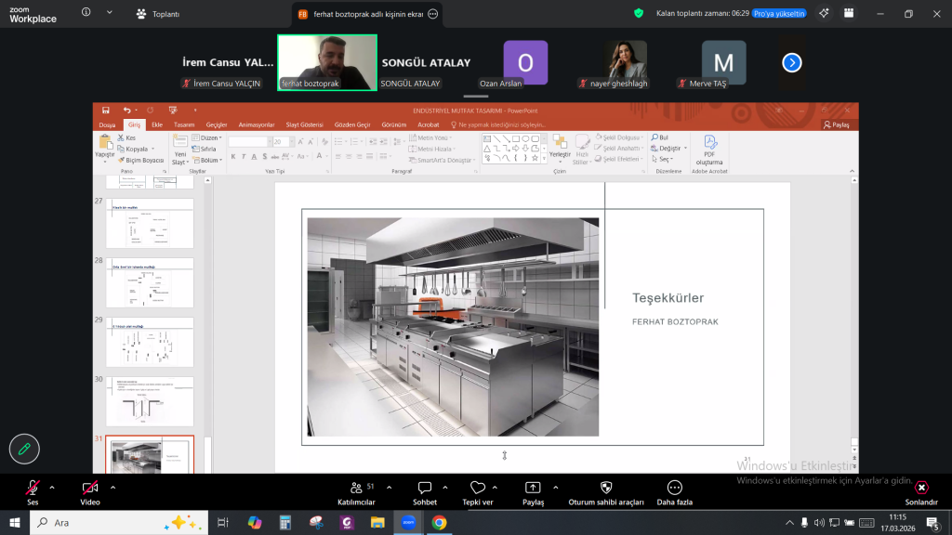Select the ferhat boztoprak video thumbnail

326,58
